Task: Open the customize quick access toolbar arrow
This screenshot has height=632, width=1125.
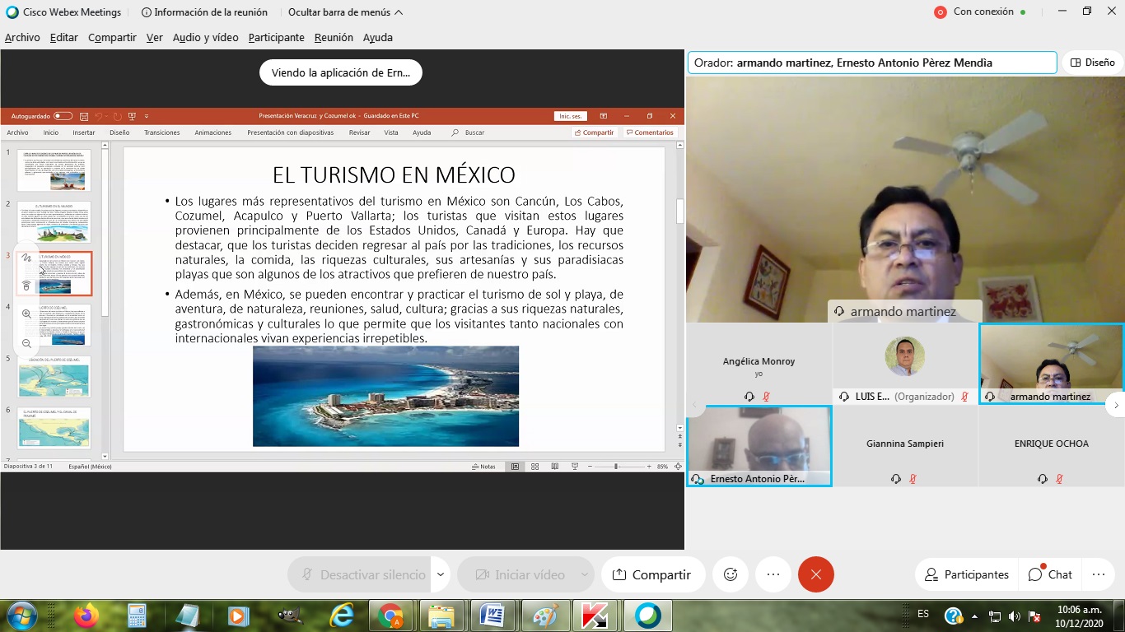Action: (147, 116)
